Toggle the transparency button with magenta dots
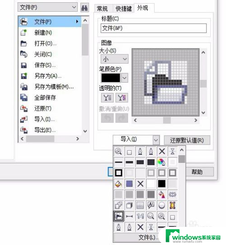Viewport: 226px width, 245px height. pyautogui.click(x=122, y=98)
